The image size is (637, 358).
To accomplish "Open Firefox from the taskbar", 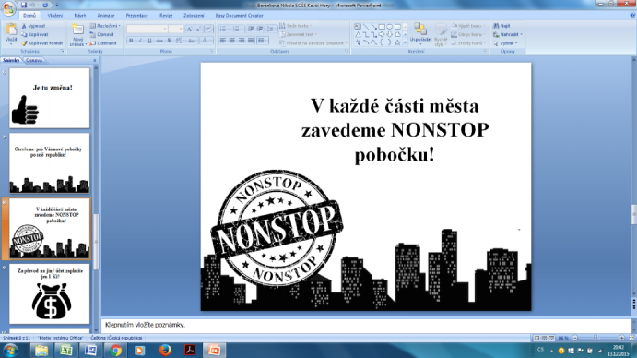I will [x=164, y=350].
